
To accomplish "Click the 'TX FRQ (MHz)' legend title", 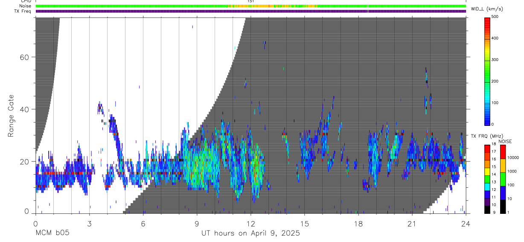I will point(486,136).
